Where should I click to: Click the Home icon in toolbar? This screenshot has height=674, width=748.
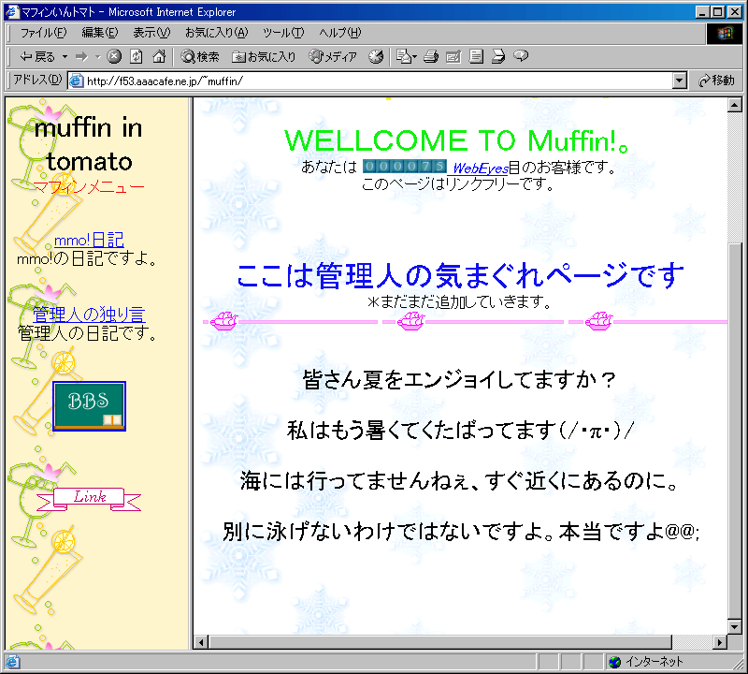point(159,56)
